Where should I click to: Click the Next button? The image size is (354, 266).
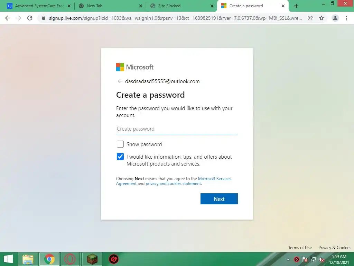pos(219,199)
